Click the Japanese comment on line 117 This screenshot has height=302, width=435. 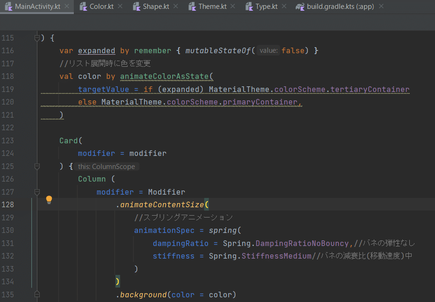(x=105, y=63)
